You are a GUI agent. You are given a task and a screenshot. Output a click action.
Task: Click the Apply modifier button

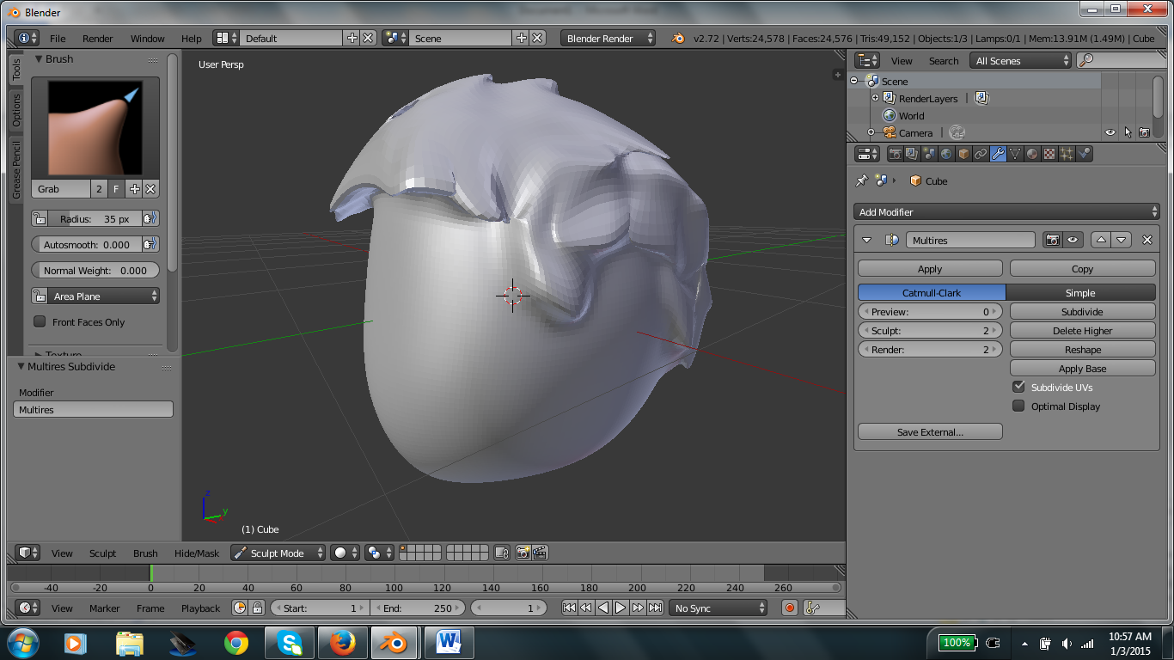(x=930, y=269)
